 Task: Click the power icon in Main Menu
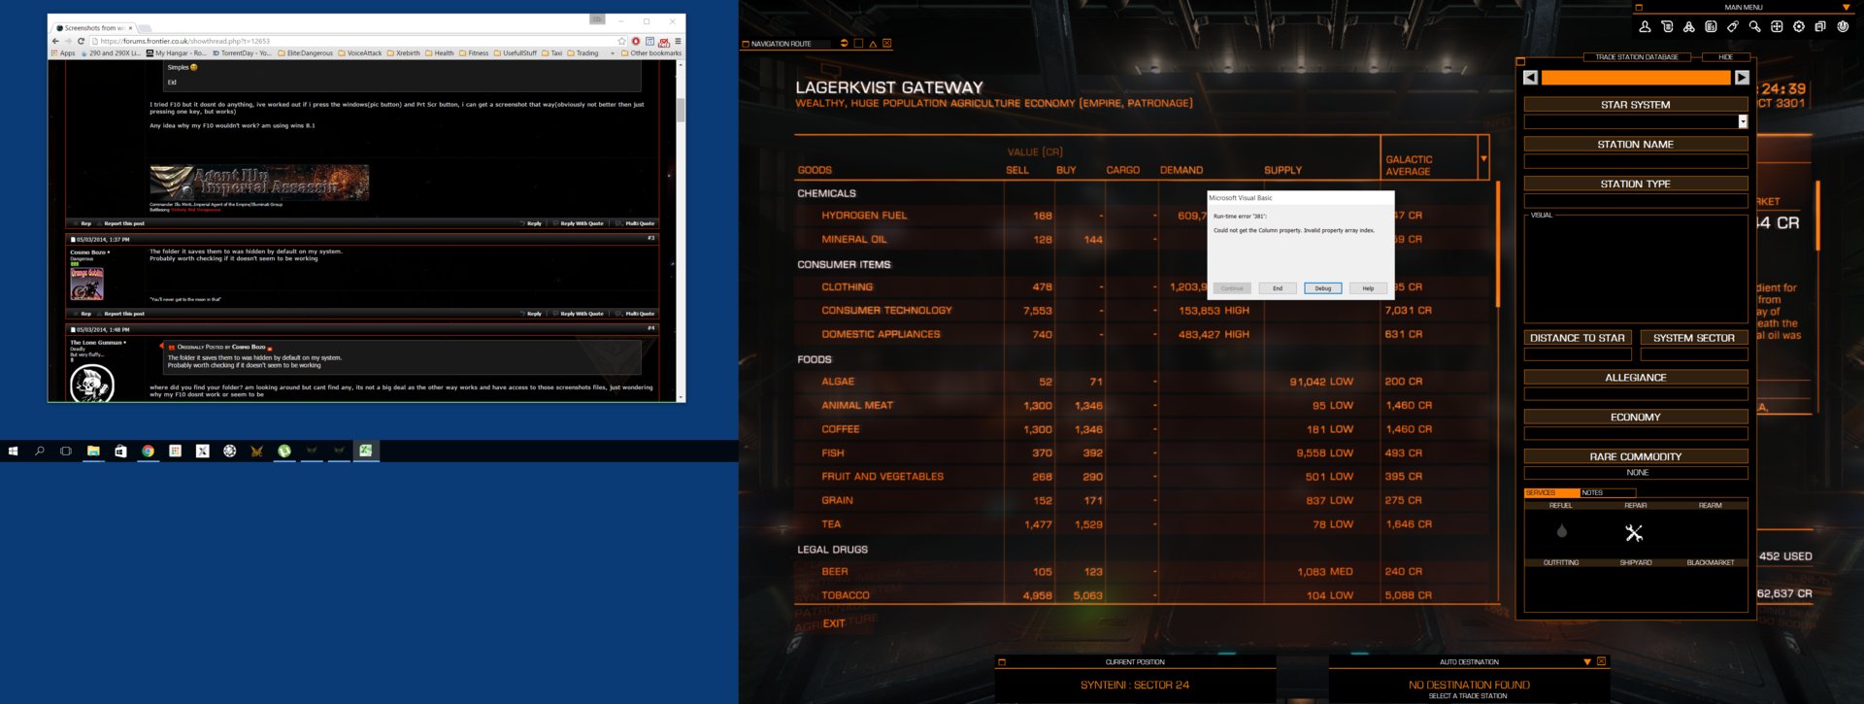click(x=1843, y=27)
